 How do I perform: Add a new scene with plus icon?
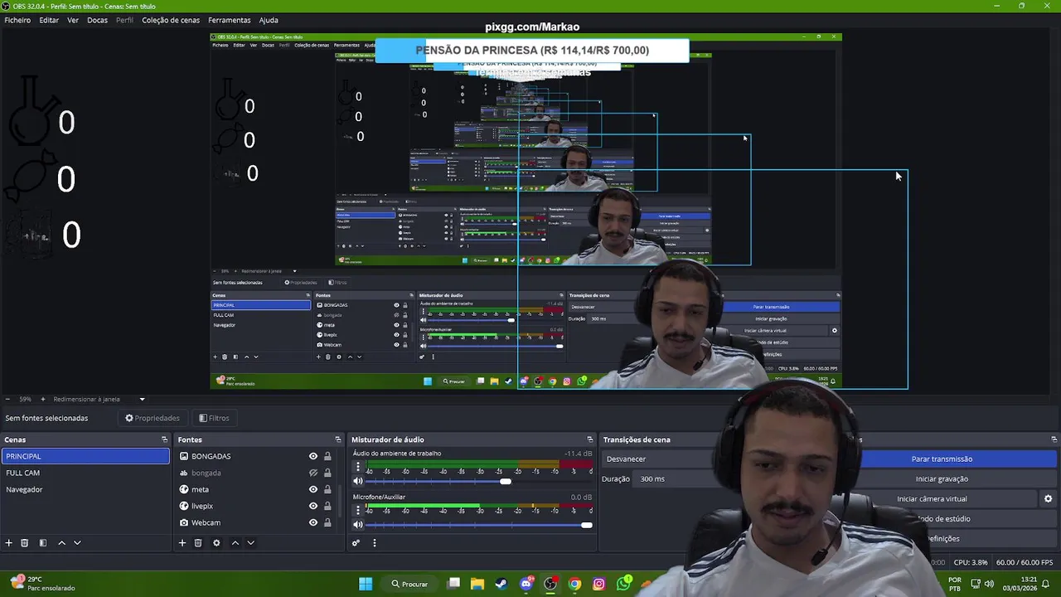9,543
